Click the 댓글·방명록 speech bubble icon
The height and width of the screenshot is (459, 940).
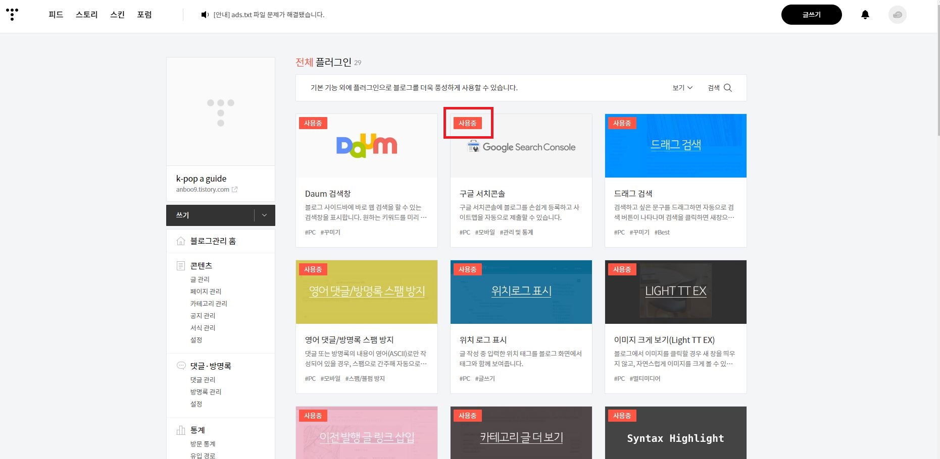pyautogui.click(x=181, y=366)
